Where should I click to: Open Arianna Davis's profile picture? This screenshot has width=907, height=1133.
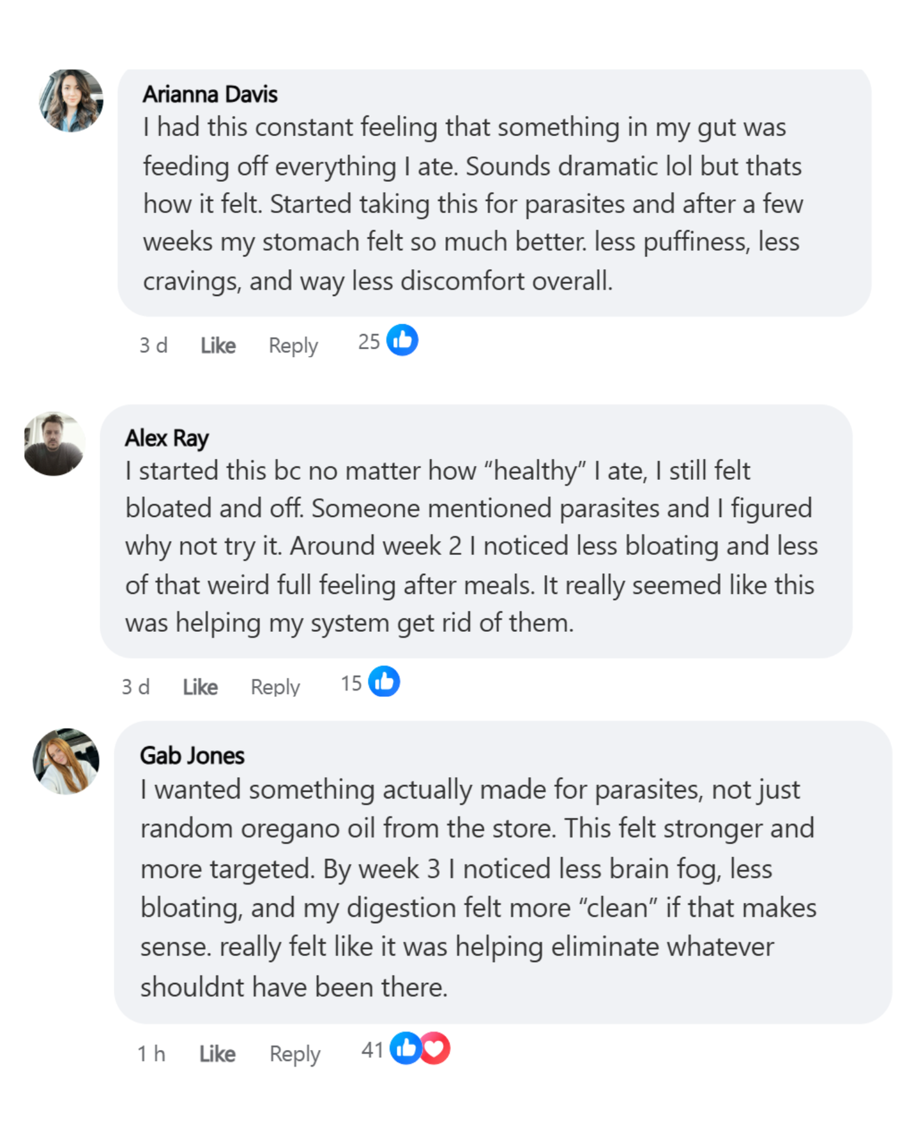[x=71, y=100]
